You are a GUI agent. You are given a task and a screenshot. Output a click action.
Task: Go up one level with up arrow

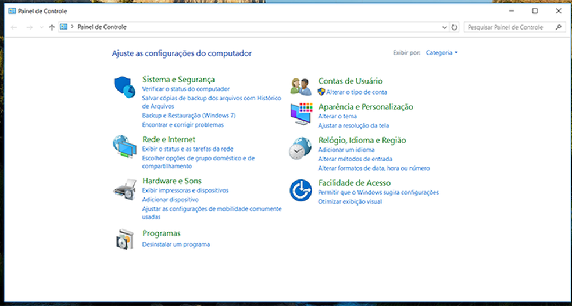pos(52,27)
